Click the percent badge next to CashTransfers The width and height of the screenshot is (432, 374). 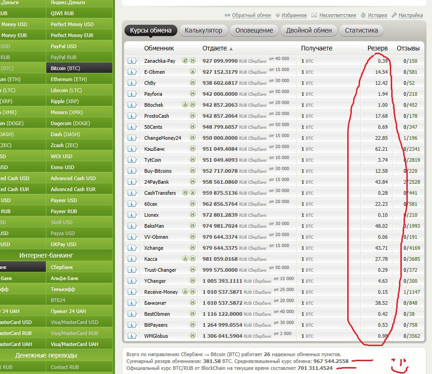pyautogui.click(x=192, y=192)
